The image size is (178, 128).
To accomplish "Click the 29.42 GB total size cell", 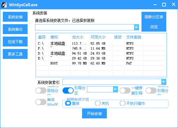I will (x=79, y=58).
